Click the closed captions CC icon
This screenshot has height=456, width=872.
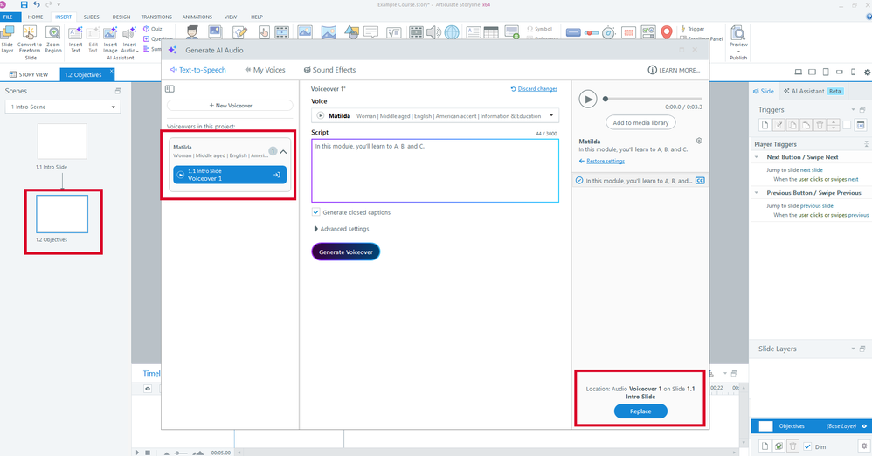click(x=700, y=181)
